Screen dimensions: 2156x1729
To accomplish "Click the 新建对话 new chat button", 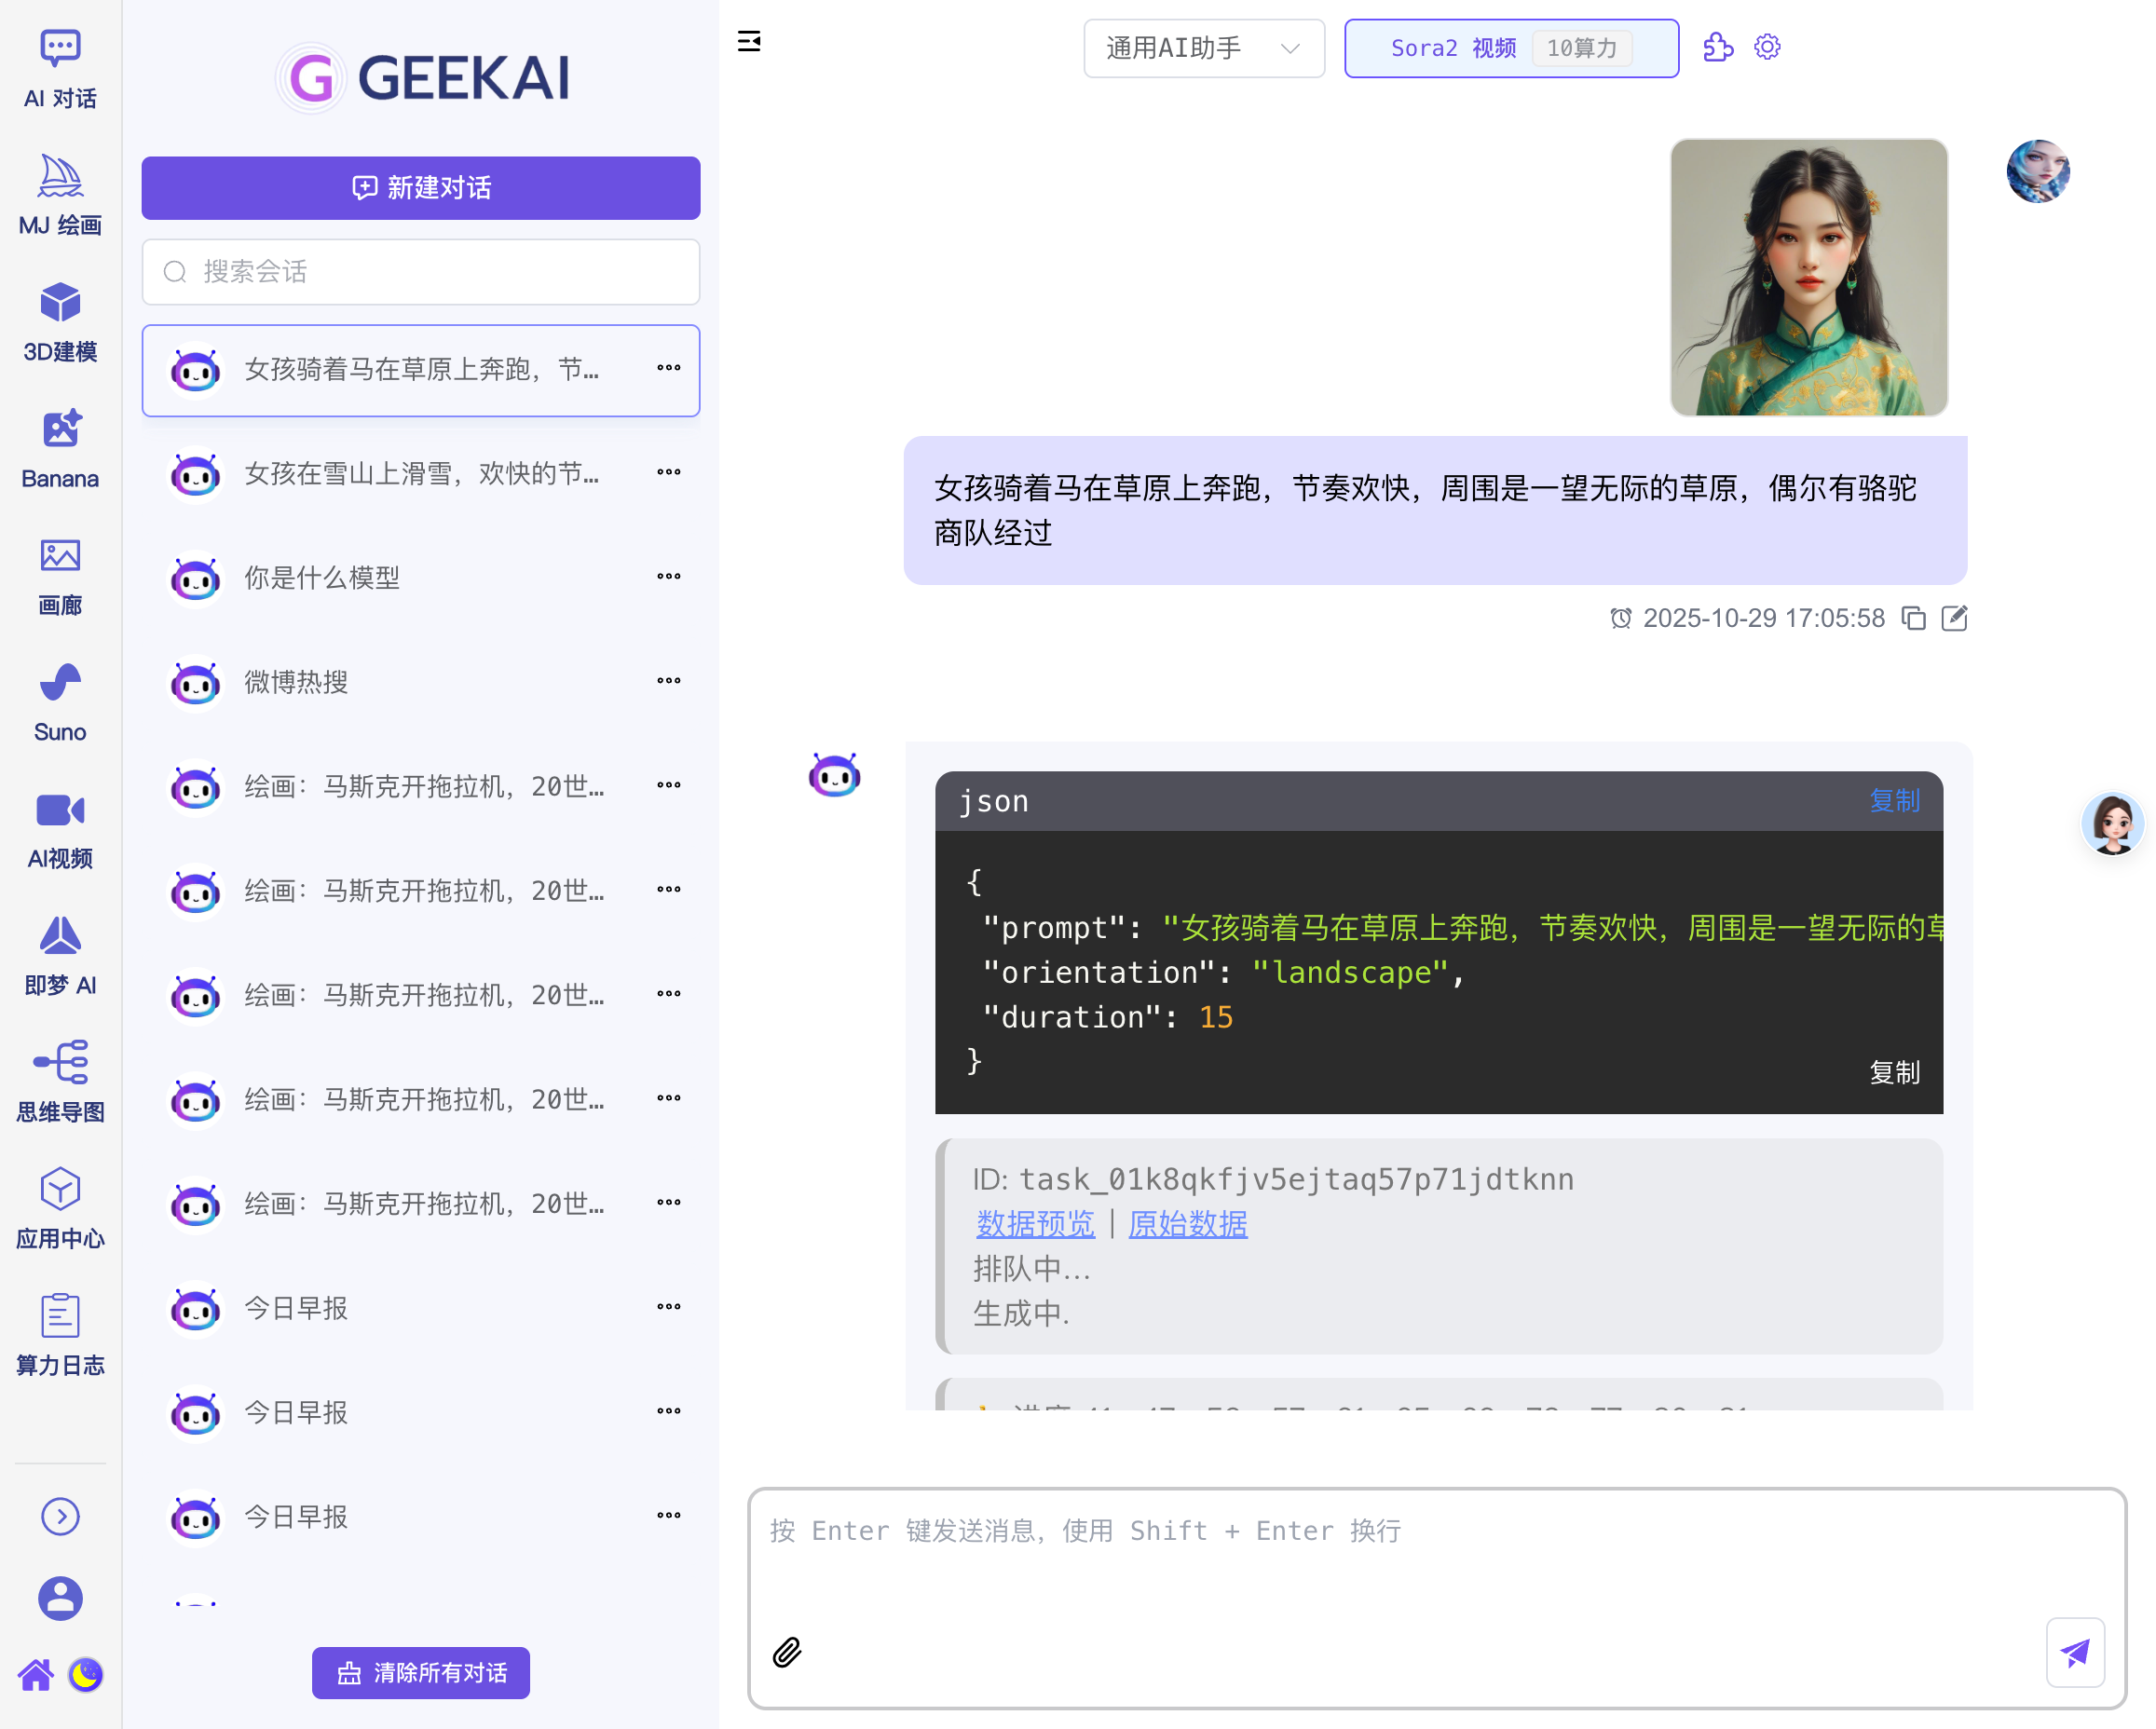I will 420,188.
